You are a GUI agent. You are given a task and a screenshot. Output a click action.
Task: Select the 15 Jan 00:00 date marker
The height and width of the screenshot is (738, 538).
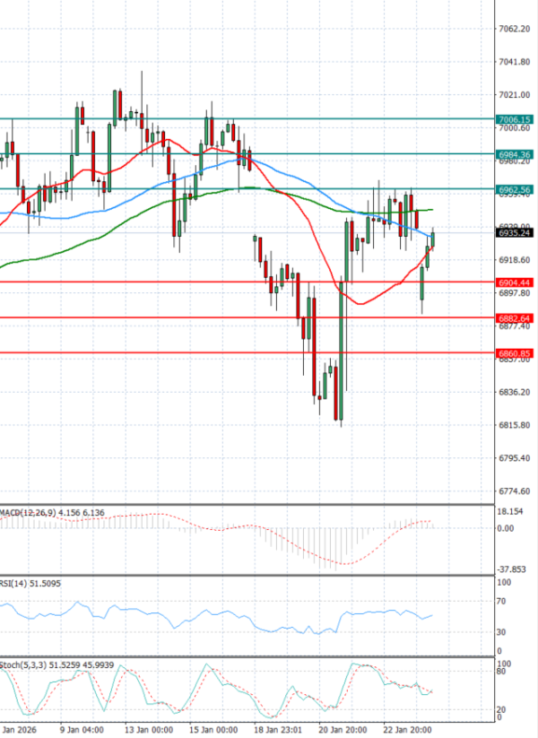[213, 730]
